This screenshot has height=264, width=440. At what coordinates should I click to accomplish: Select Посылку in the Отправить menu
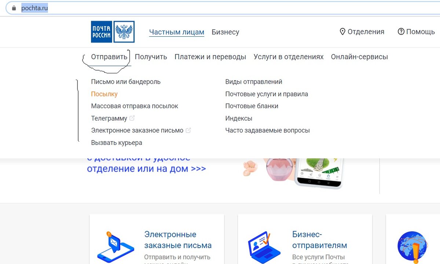(x=104, y=94)
